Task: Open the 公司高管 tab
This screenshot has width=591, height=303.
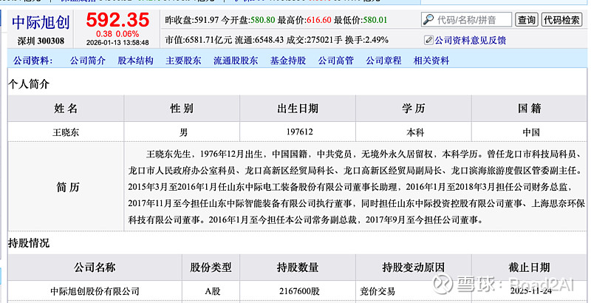Action: (336, 61)
